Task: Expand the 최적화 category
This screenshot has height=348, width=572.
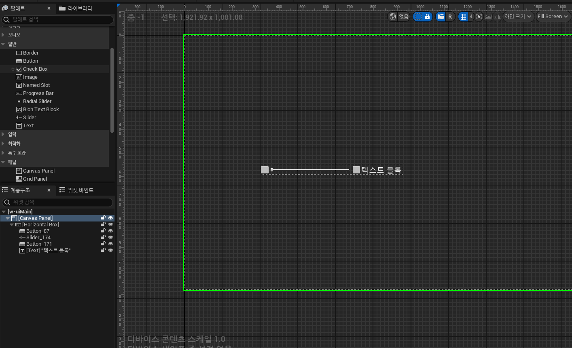Action: click(x=3, y=143)
